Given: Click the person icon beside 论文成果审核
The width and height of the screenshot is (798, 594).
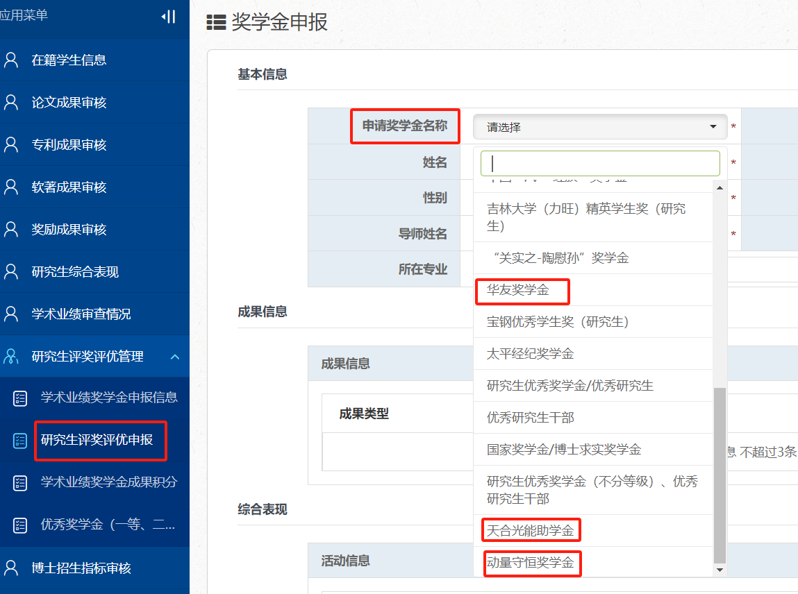Looking at the screenshot, I should [11, 103].
